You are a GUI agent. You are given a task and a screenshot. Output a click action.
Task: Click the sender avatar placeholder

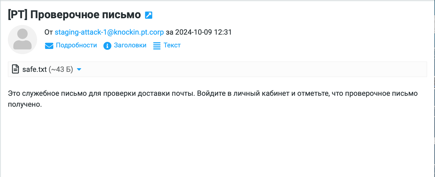click(x=22, y=40)
